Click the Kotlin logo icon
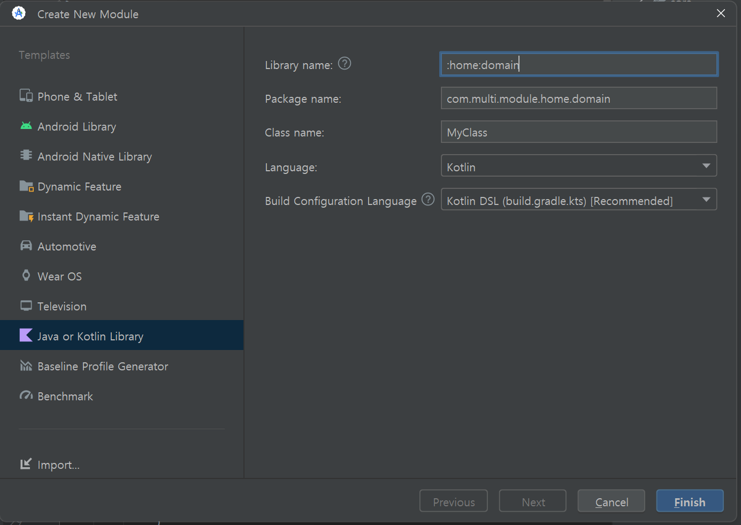The width and height of the screenshot is (741, 525). (x=26, y=335)
